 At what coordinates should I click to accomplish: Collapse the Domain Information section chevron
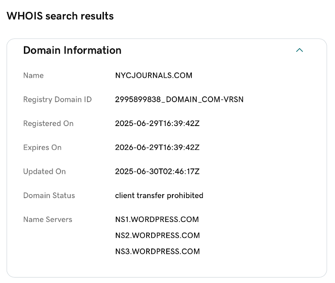pos(299,50)
